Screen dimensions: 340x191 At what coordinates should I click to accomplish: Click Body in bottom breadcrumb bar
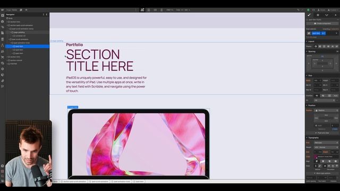point(55,181)
